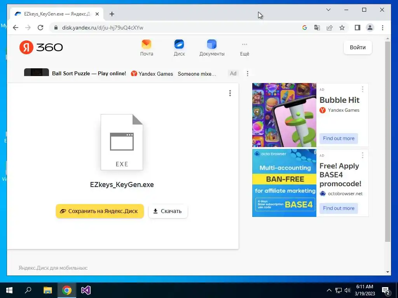
Task: View site info via the lock icon
Action: point(56,28)
